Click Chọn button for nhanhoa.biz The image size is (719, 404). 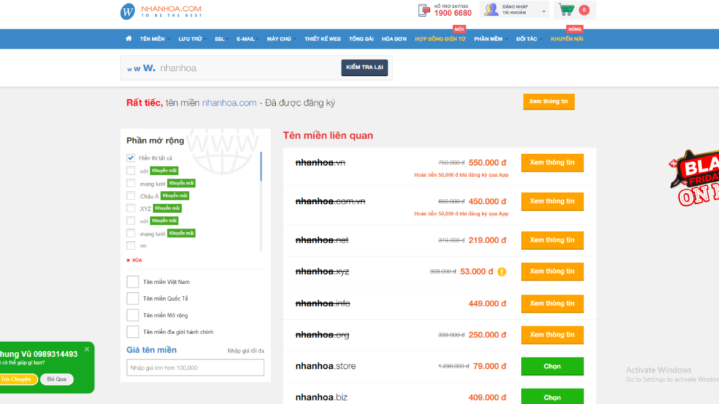(552, 397)
